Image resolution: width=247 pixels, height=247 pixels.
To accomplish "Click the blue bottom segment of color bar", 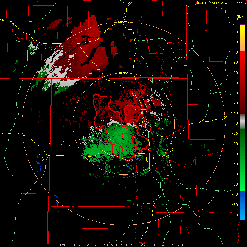I will pos(242,205).
